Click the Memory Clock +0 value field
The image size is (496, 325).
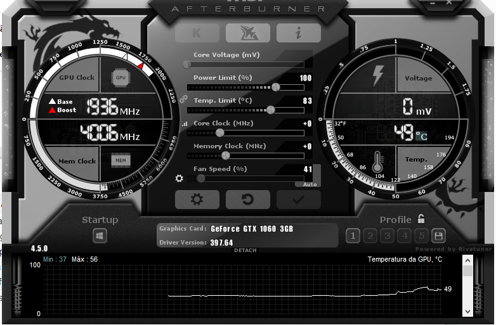coord(307,146)
